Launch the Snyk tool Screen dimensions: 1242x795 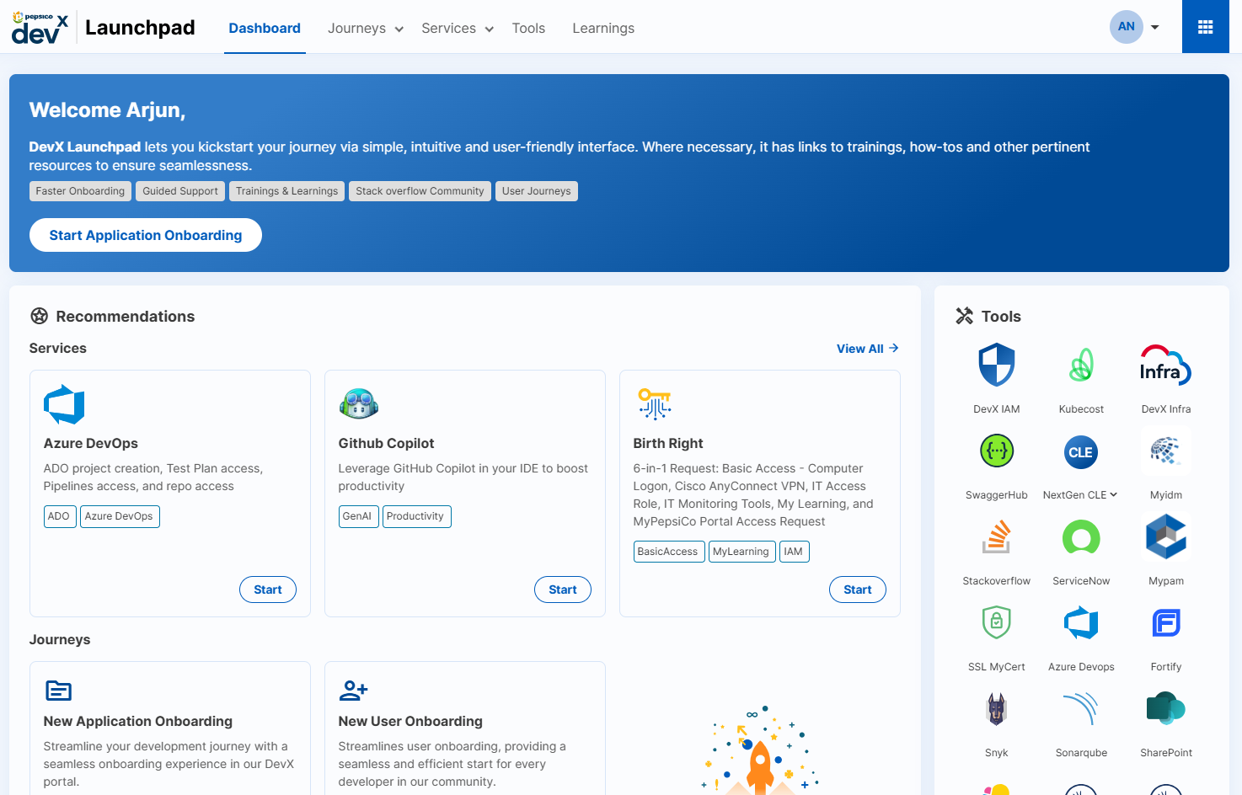[997, 709]
